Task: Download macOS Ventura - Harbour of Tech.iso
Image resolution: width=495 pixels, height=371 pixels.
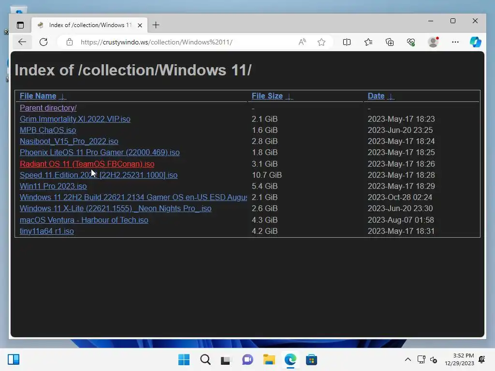Action: pos(84,220)
